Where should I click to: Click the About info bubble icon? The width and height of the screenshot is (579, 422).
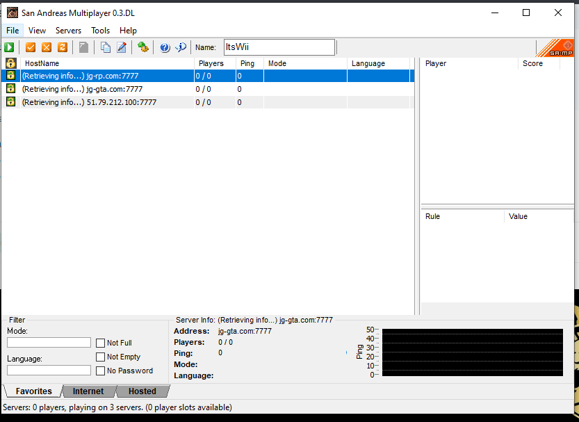pyautogui.click(x=181, y=47)
